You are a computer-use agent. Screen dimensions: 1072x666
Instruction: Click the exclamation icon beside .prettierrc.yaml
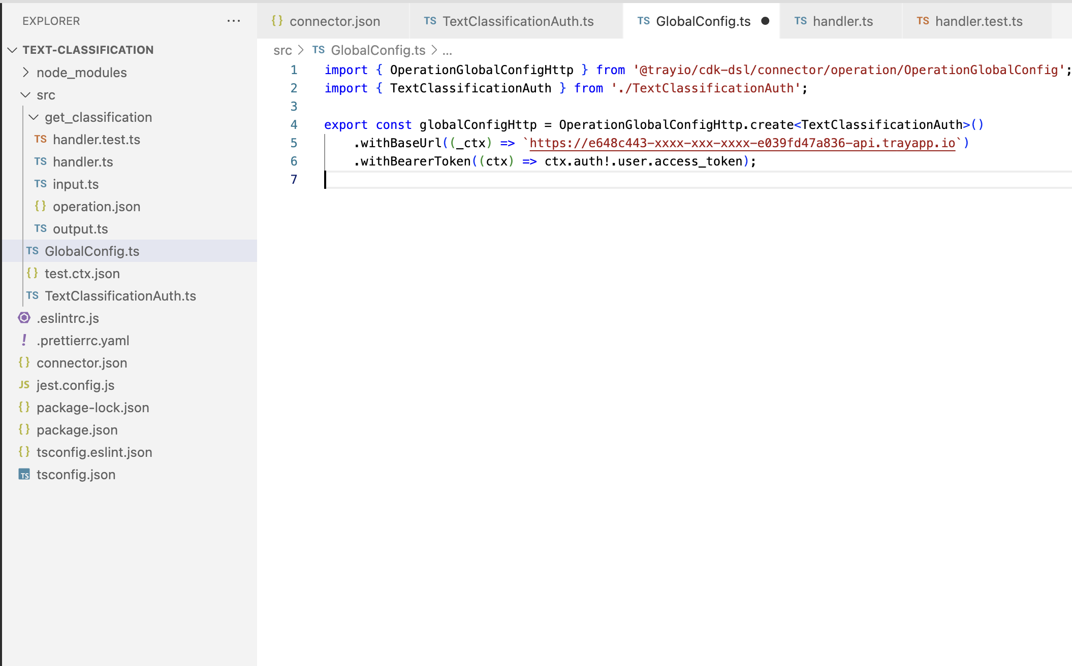(24, 340)
